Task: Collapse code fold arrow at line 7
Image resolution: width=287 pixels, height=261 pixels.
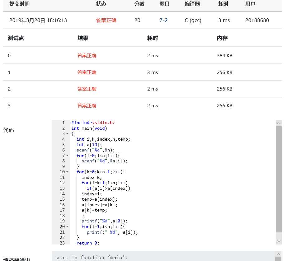Action: [x=67, y=156]
